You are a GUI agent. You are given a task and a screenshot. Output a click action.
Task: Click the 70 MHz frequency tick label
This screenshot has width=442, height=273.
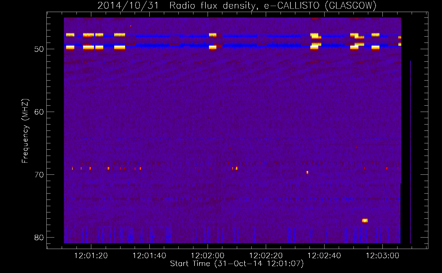pyautogui.click(x=39, y=175)
